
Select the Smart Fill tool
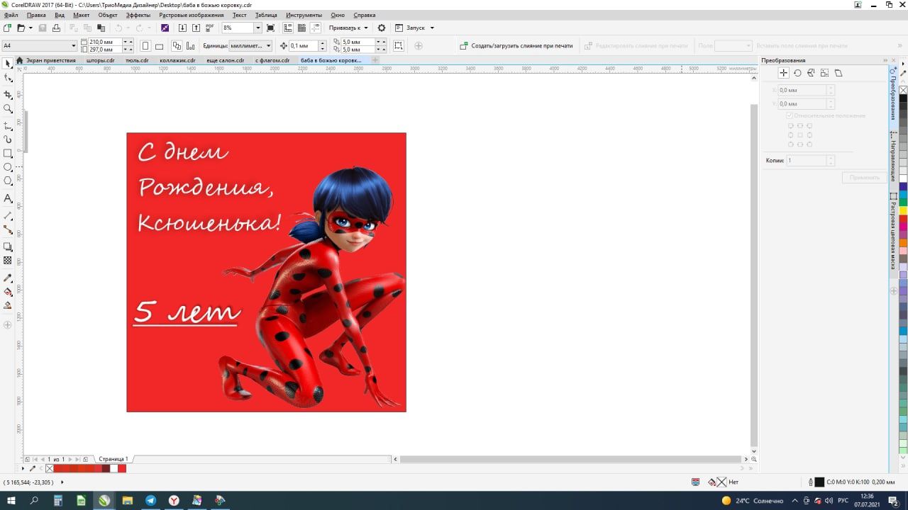(x=8, y=305)
